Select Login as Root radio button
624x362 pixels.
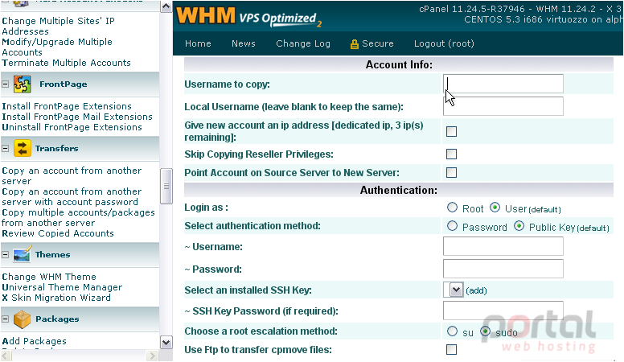click(452, 208)
